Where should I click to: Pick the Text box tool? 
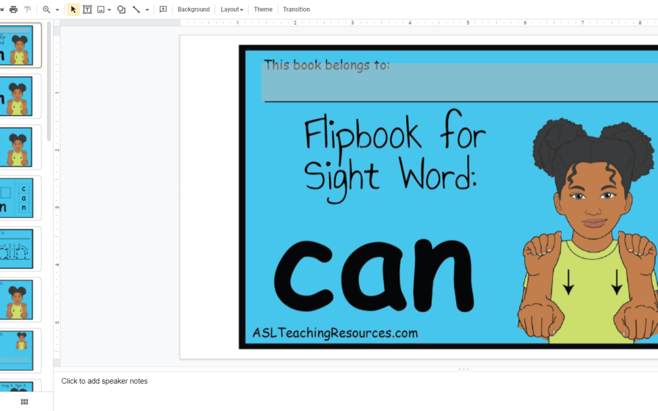click(x=87, y=9)
